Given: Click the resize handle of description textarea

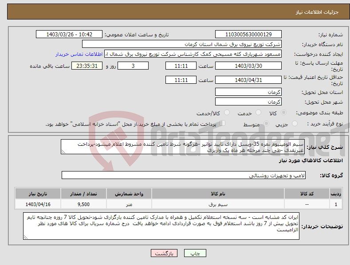Looking at the screenshot, I should (63, 152).
